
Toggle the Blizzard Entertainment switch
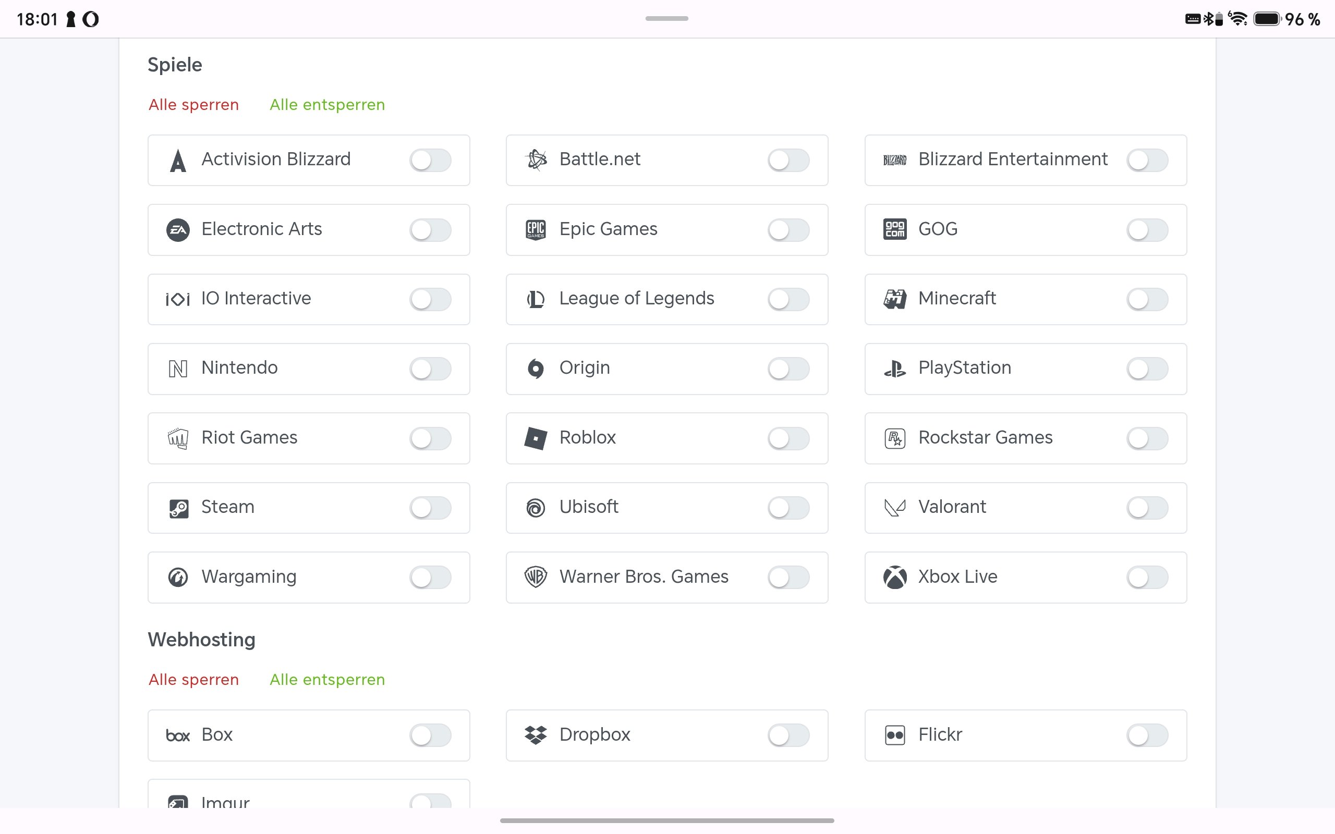point(1147,161)
